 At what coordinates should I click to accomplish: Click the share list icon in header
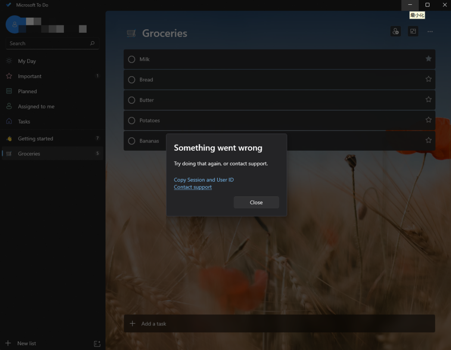[x=395, y=31]
